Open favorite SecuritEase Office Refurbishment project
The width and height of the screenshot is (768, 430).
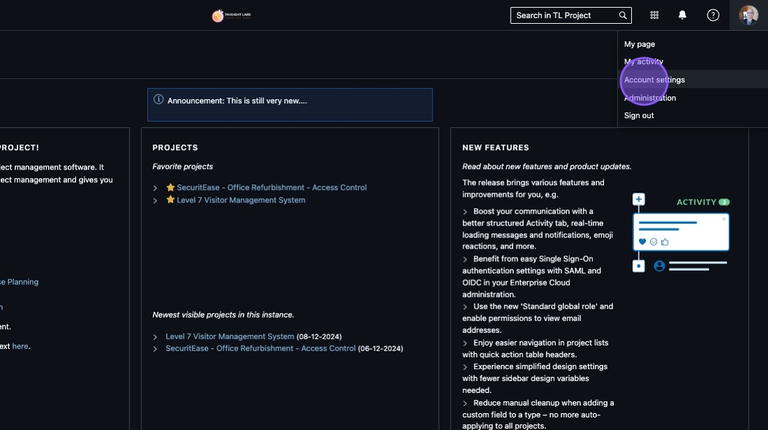pyautogui.click(x=271, y=188)
